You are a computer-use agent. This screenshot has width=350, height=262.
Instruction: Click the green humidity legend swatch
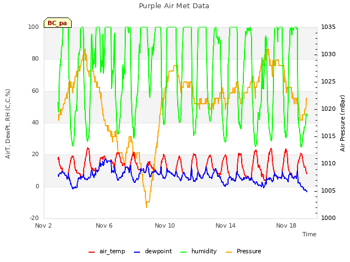(184, 252)
